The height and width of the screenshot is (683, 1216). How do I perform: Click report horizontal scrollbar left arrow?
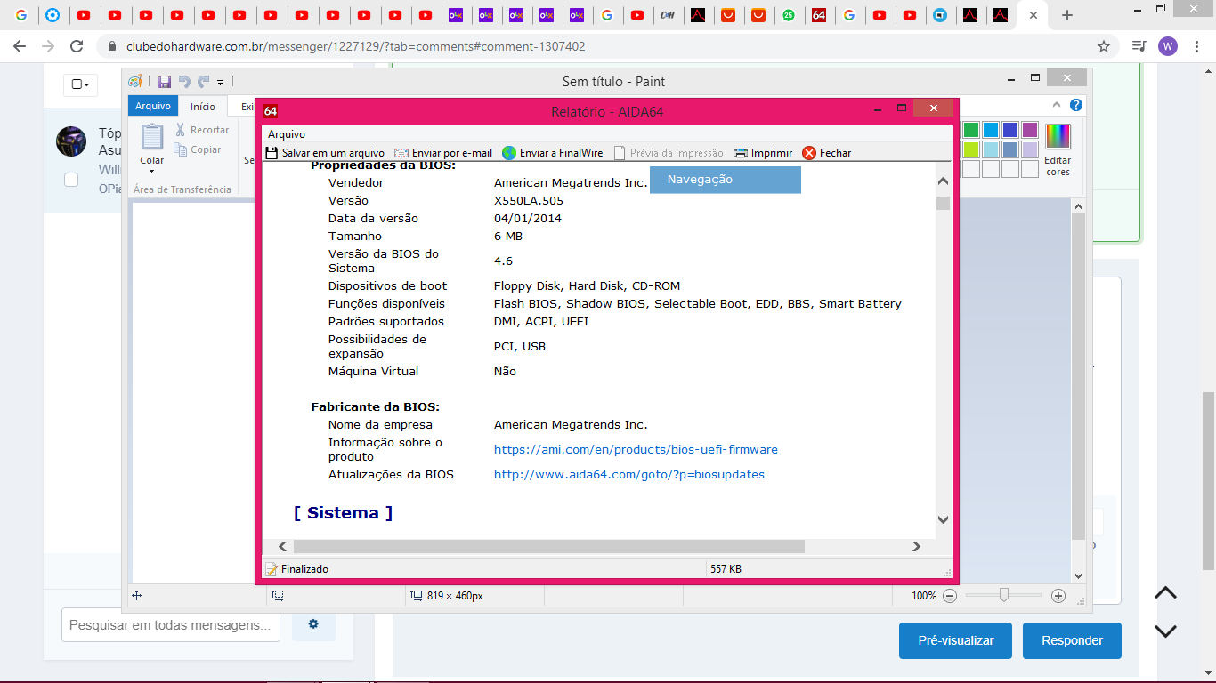(283, 547)
